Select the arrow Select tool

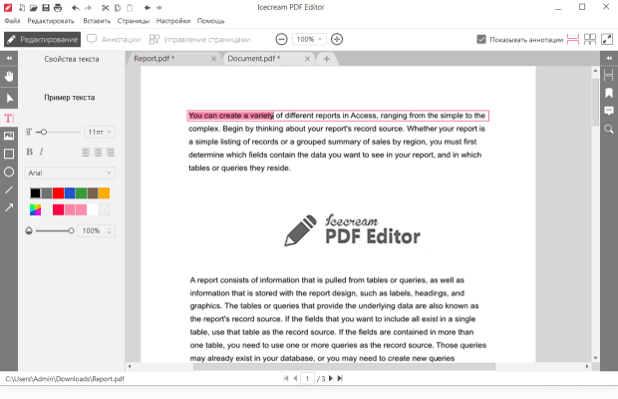coord(9,98)
